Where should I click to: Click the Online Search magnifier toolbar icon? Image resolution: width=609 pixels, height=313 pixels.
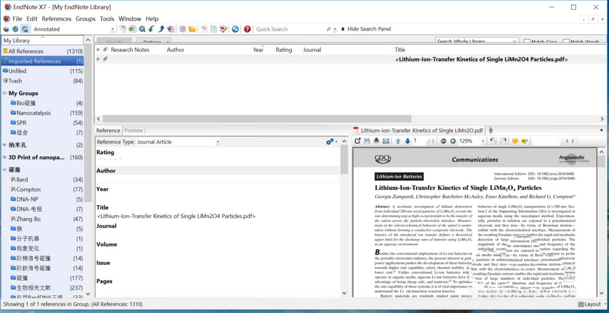[x=142, y=29]
